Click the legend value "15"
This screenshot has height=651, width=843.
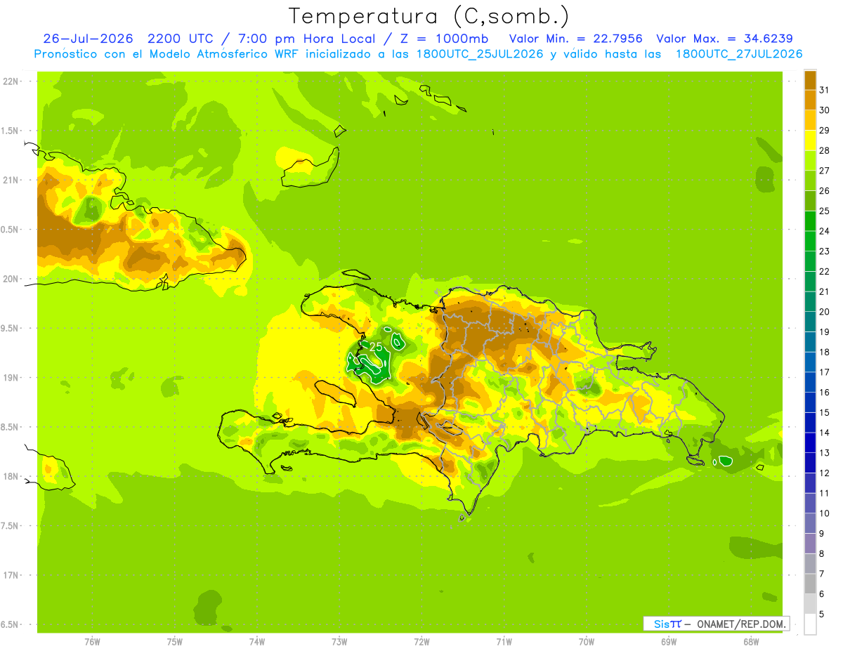click(824, 412)
